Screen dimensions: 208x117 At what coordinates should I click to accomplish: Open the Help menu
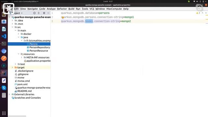pos(126,9)
